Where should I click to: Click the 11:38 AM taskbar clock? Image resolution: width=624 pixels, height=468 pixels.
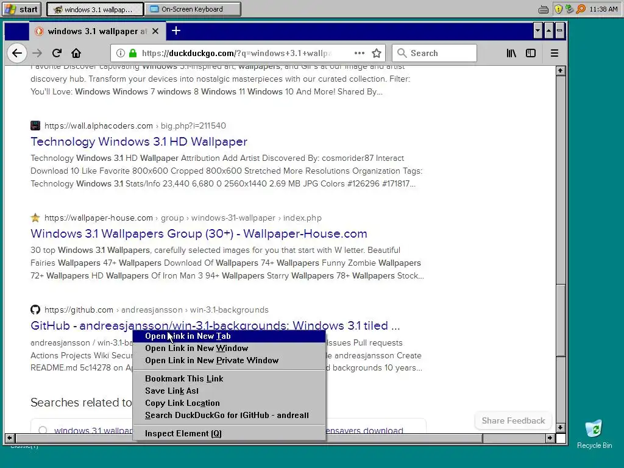point(603,9)
